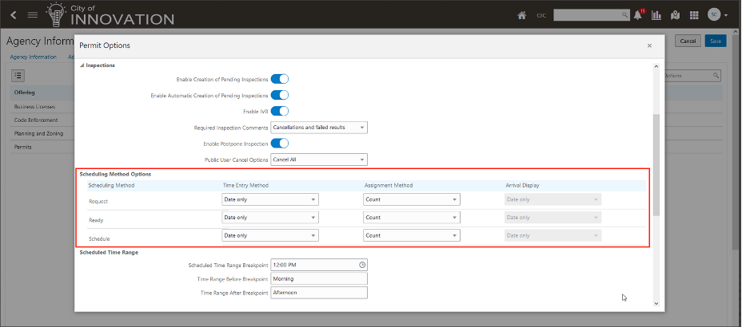Disable the Enable Postpone Inspection switch

click(280, 144)
